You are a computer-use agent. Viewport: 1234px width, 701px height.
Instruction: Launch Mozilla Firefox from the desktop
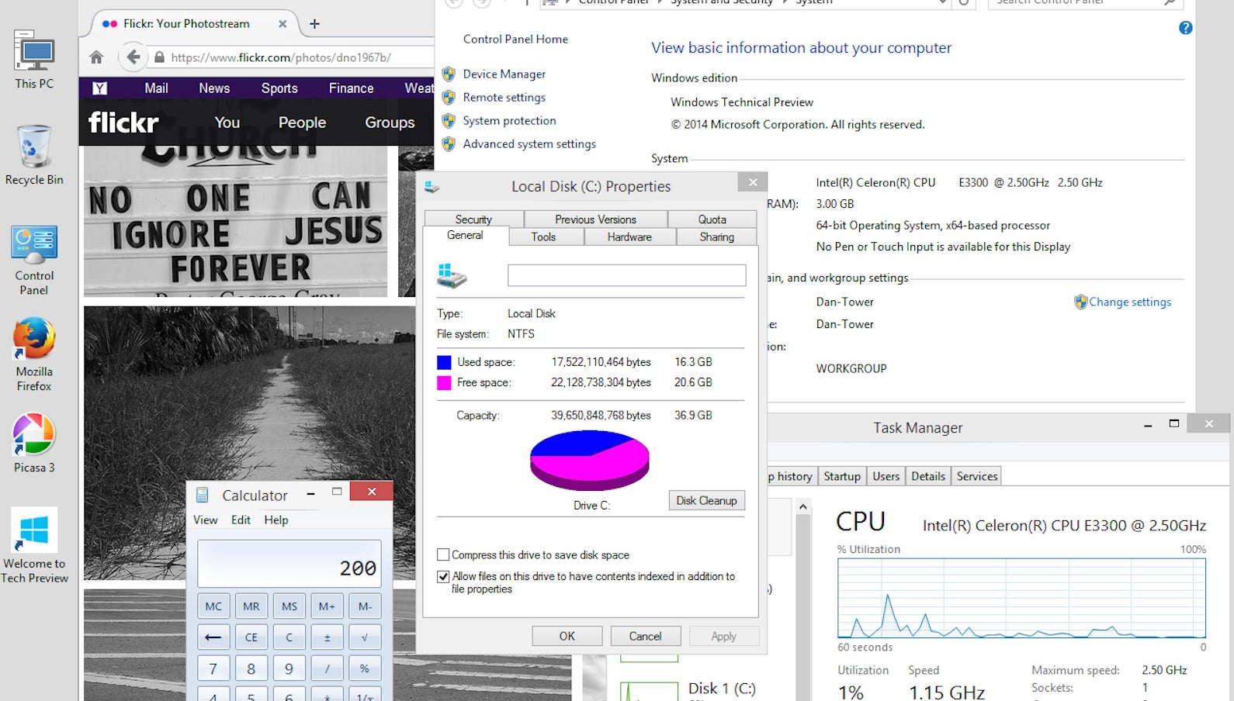[x=34, y=354]
